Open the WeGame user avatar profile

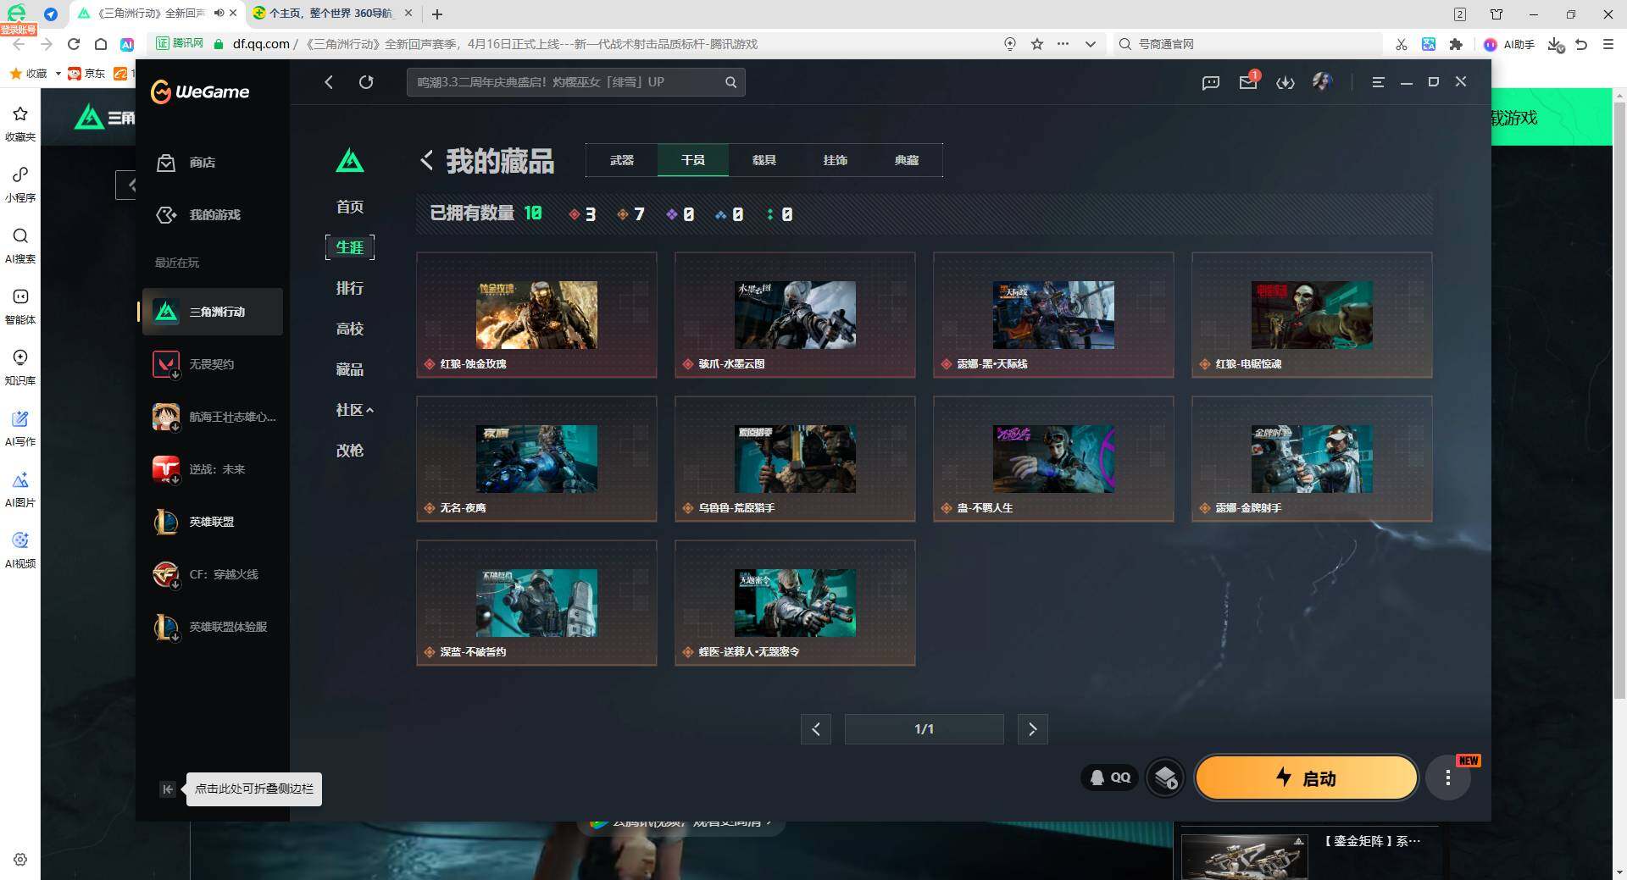(x=1322, y=81)
